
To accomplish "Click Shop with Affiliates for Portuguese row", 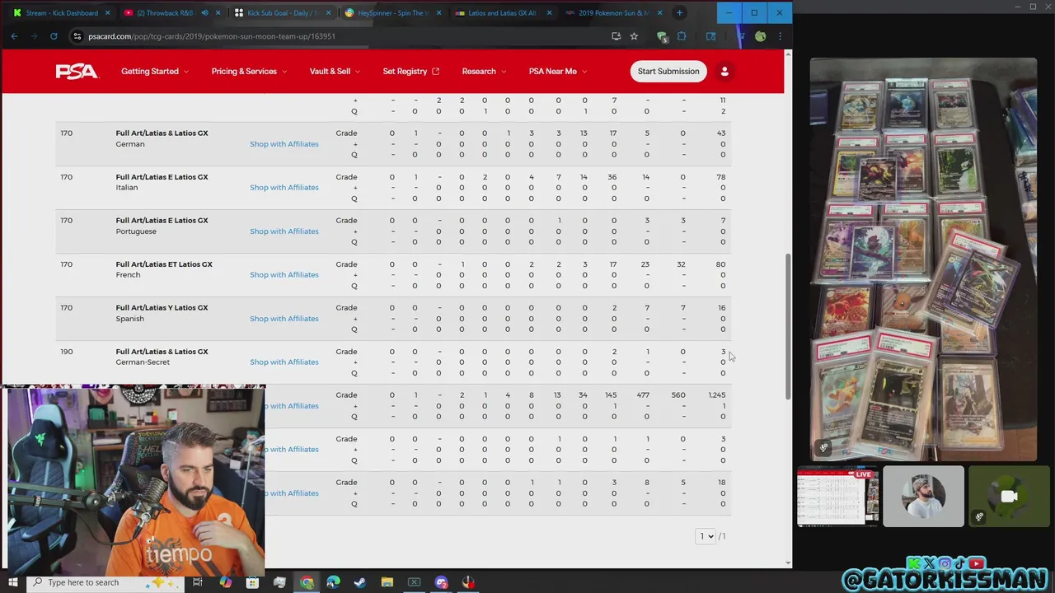I will pyautogui.click(x=284, y=231).
